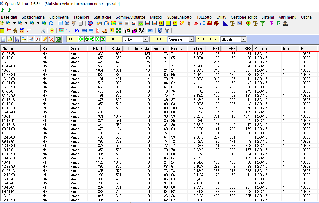Export results via the green Excel icon
This screenshot has height=203, width=319.
pos(58,39)
